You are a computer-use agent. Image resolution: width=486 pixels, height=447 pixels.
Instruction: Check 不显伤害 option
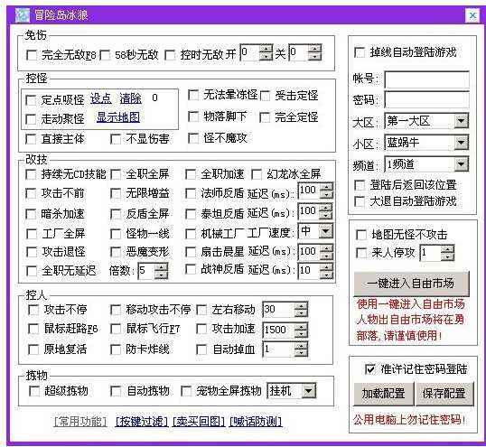coord(116,139)
